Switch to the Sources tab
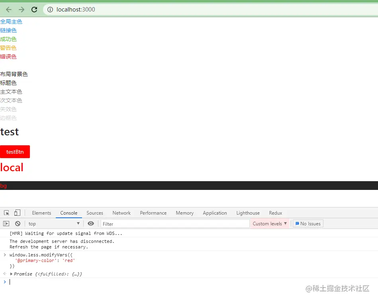The width and height of the screenshot is (378, 301). coord(95,213)
